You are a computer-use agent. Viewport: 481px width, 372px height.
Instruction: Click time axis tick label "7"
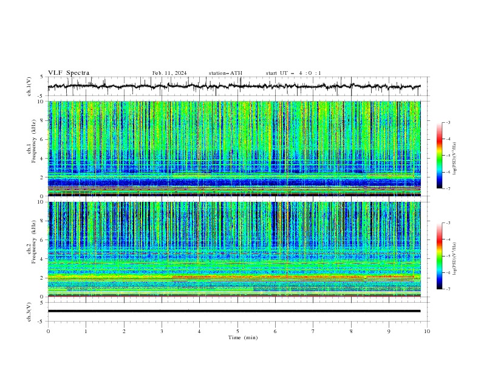tap(313, 331)
